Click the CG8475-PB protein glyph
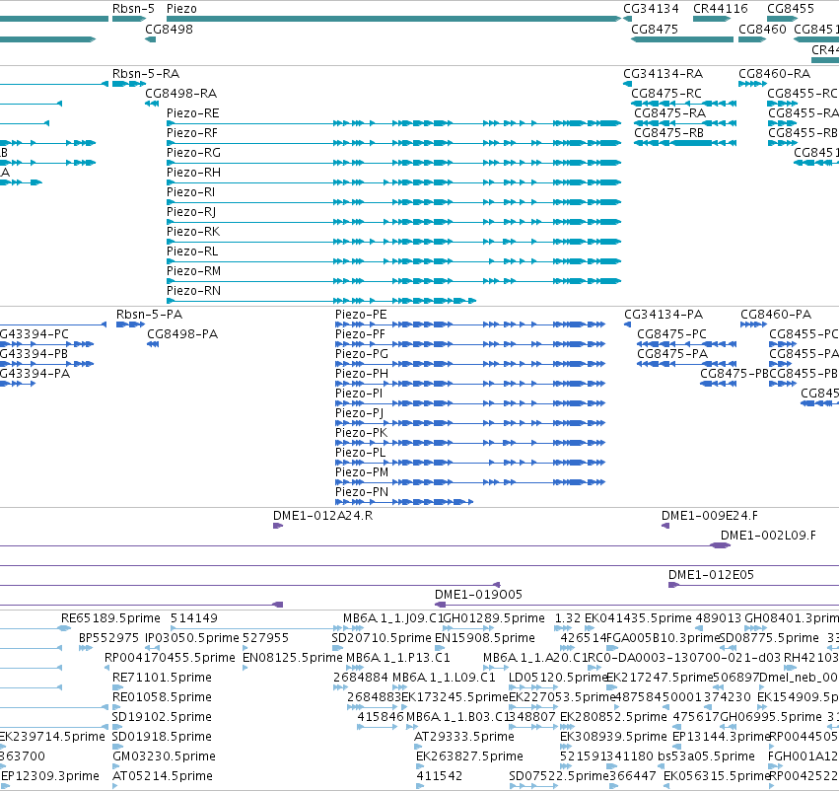 tap(718, 384)
